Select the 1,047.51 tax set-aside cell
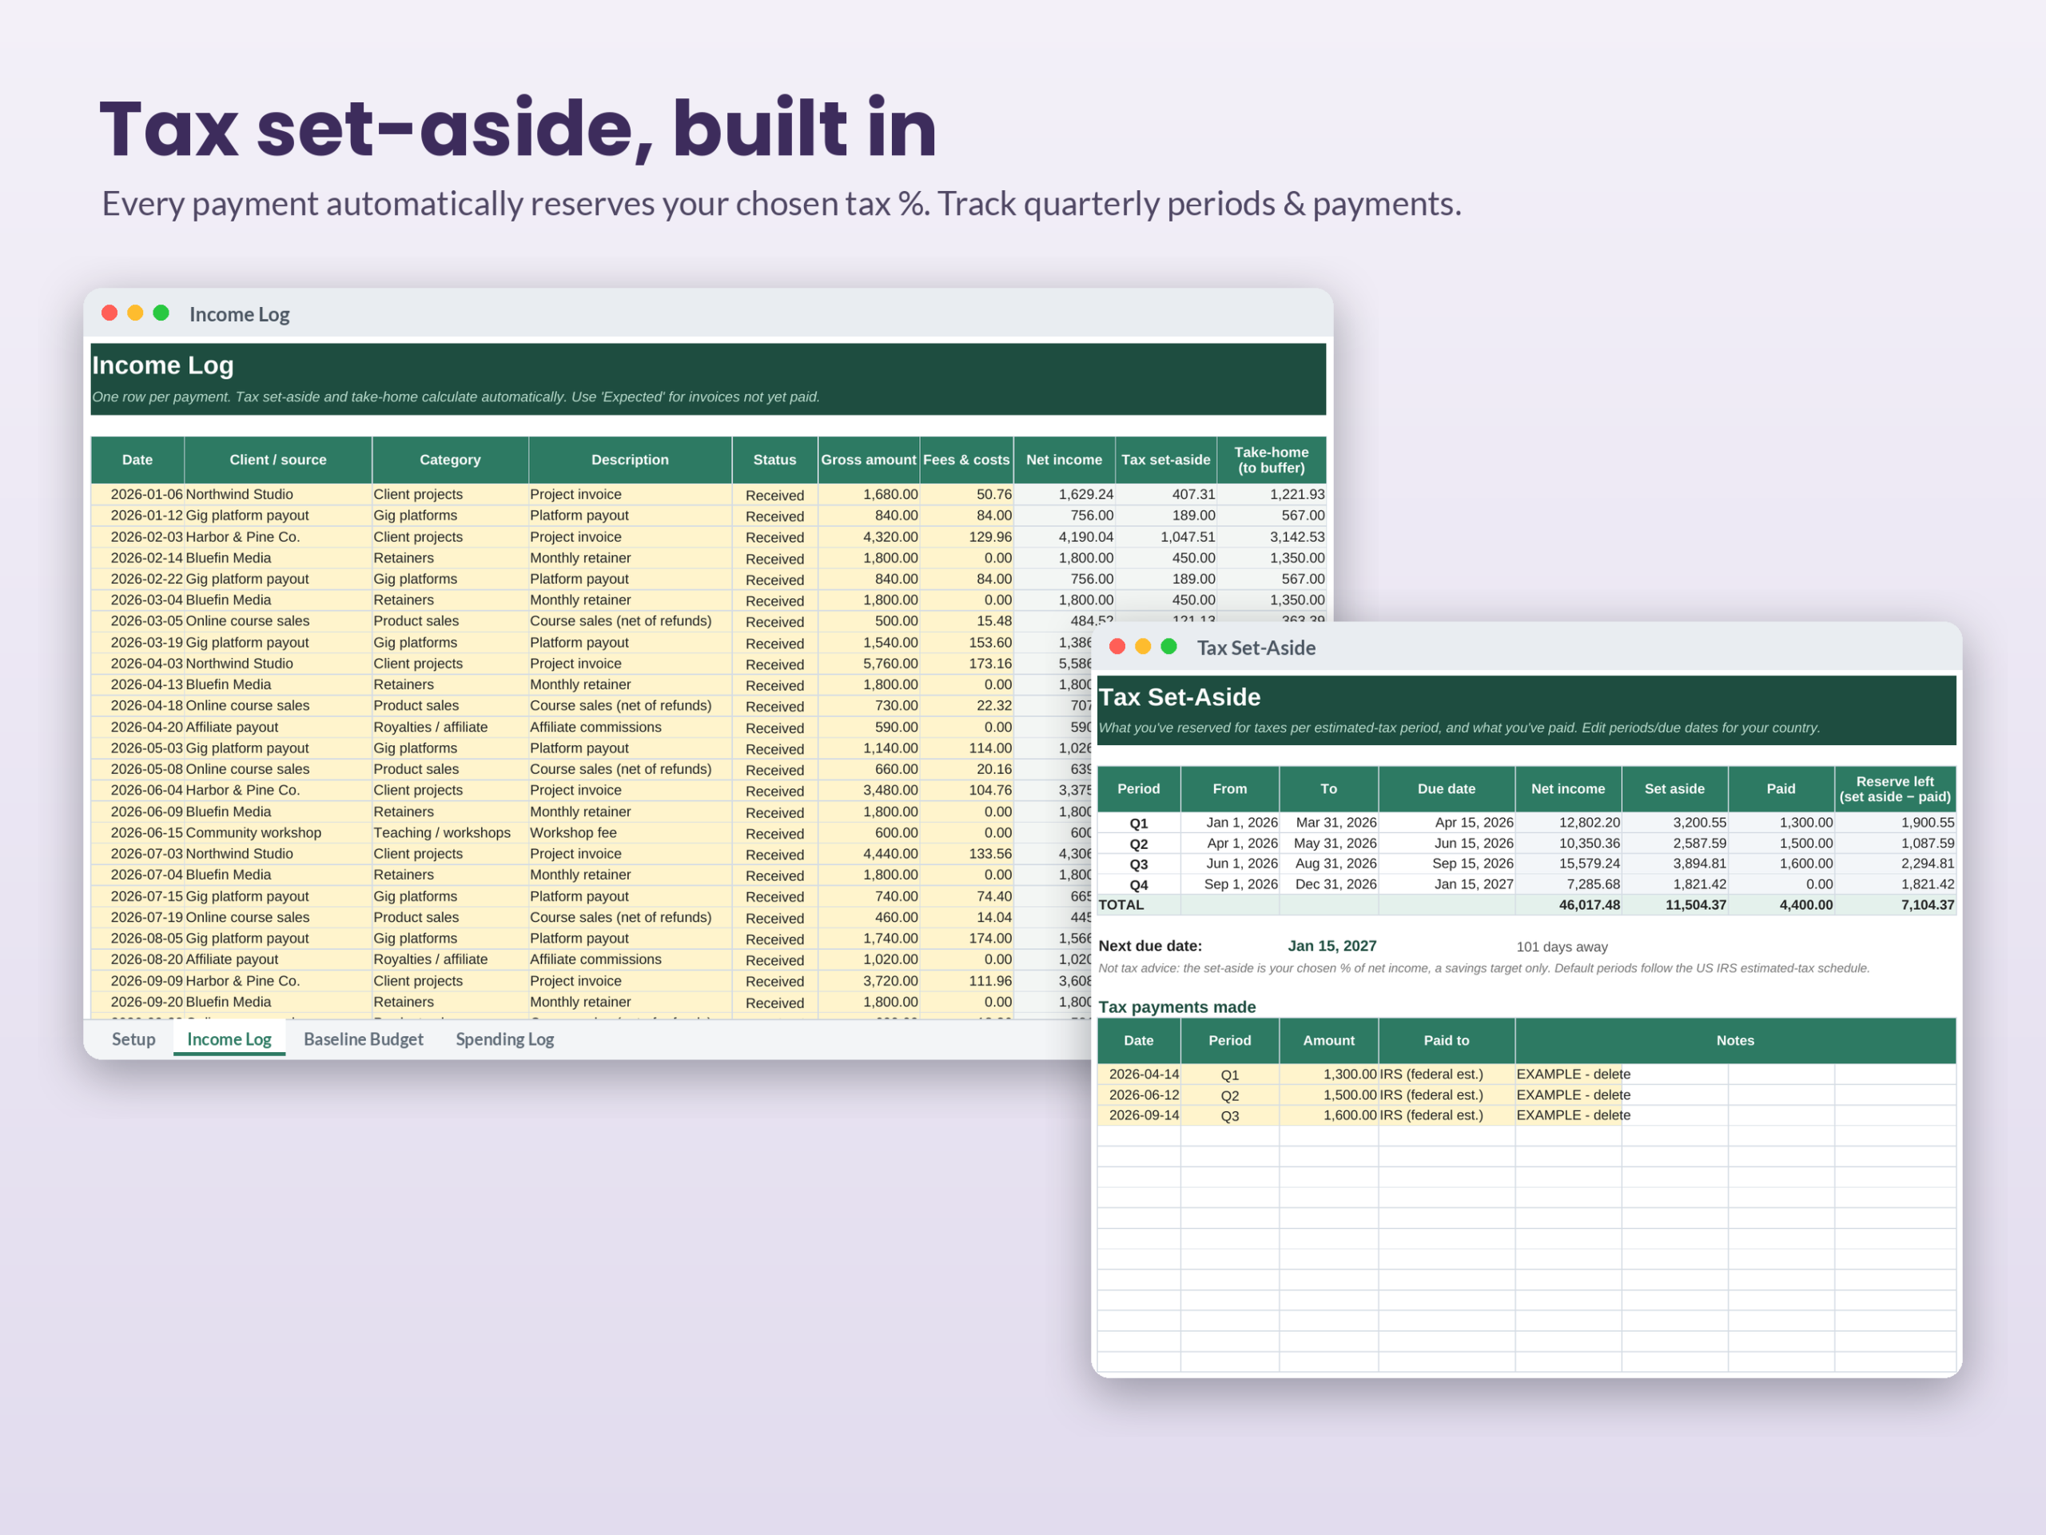 tap(1166, 536)
